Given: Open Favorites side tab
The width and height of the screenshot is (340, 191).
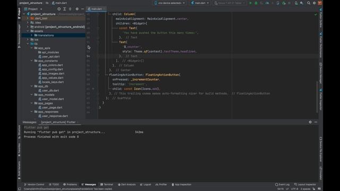Looking at the screenshot, I should pos(19,150).
